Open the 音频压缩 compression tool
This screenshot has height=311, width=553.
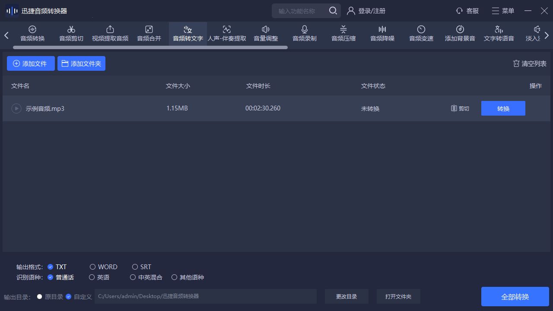(343, 33)
